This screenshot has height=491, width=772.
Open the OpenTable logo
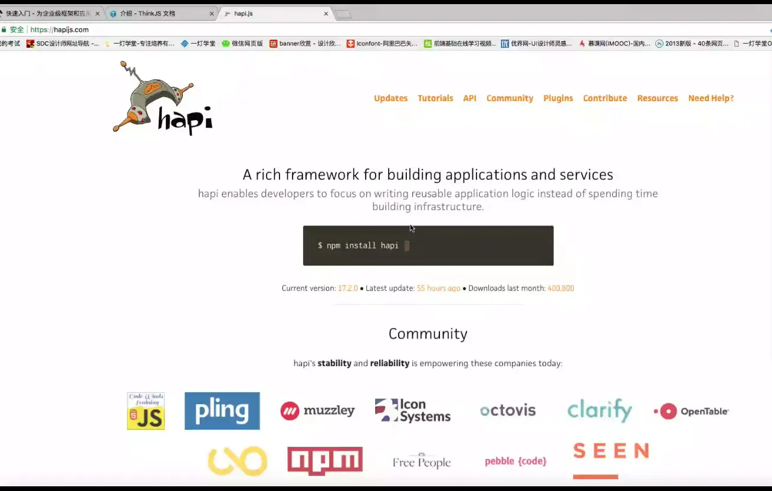[x=691, y=411]
